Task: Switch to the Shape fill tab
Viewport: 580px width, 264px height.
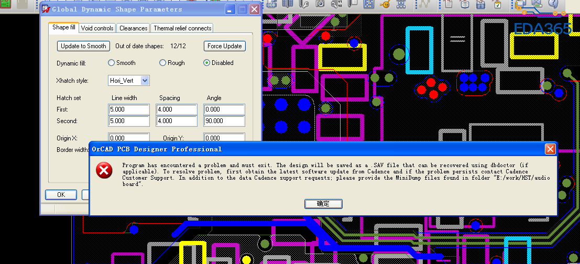Action: pyautogui.click(x=63, y=27)
